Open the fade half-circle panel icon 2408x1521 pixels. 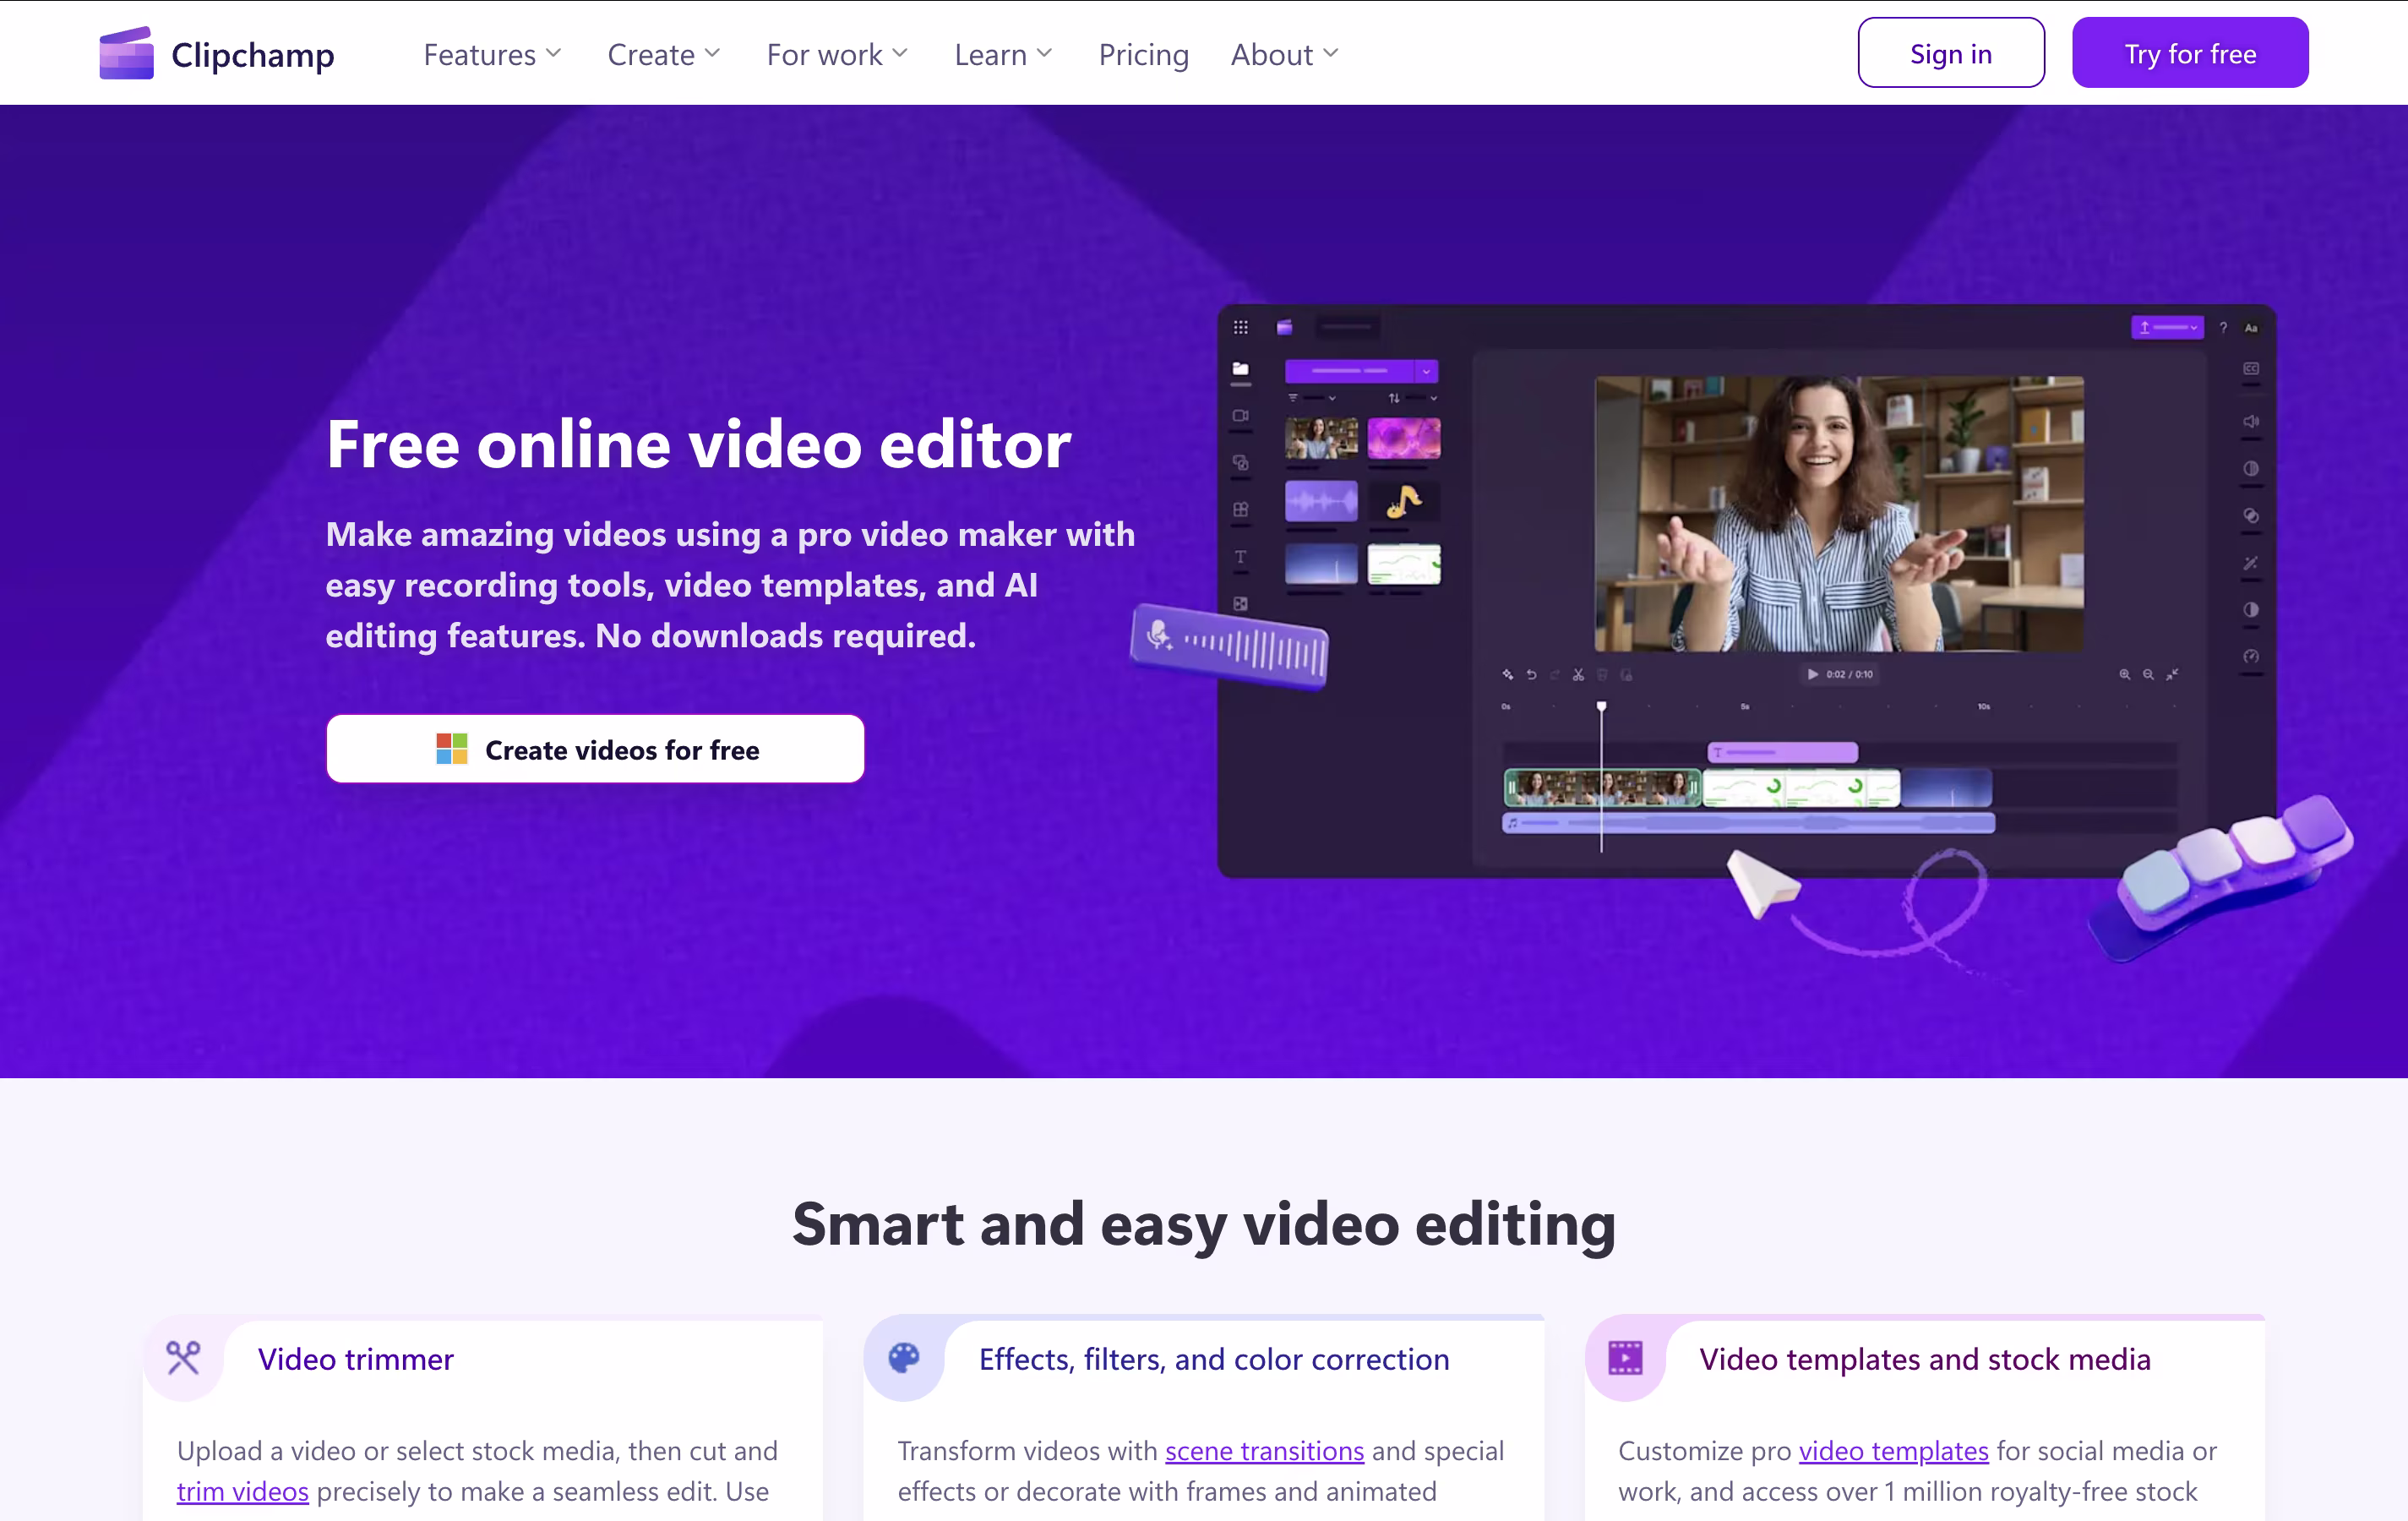click(2250, 468)
